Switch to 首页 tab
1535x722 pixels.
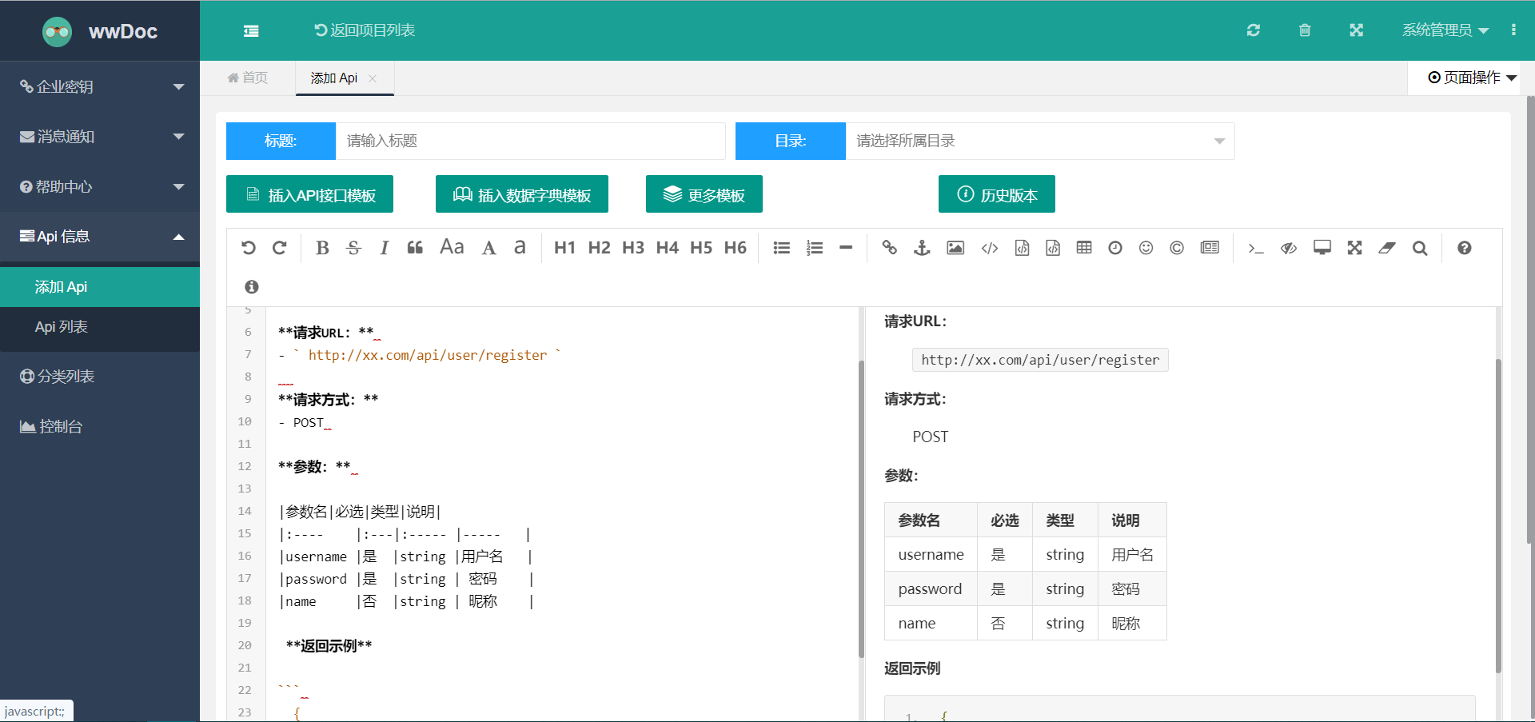[248, 78]
